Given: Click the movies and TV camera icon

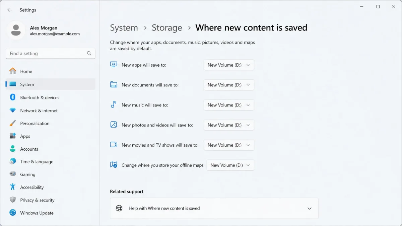Looking at the screenshot, I should [x=114, y=145].
